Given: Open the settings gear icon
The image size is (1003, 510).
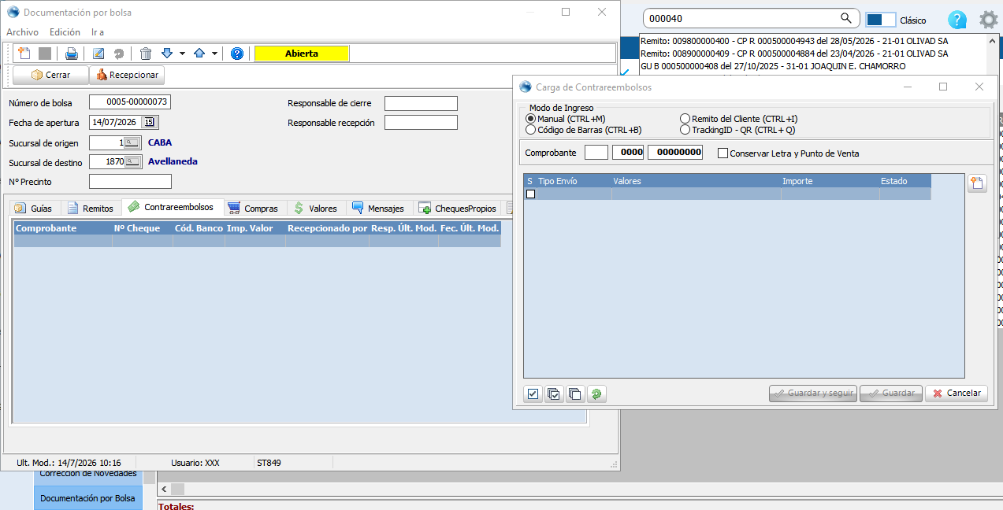Looking at the screenshot, I should point(988,20).
